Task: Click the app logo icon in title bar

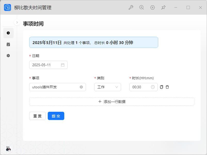Action: point(7,7)
